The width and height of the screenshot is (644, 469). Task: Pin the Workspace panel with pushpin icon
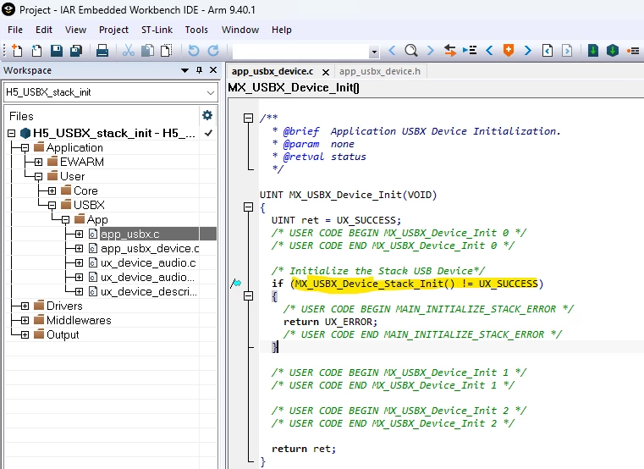coord(199,70)
